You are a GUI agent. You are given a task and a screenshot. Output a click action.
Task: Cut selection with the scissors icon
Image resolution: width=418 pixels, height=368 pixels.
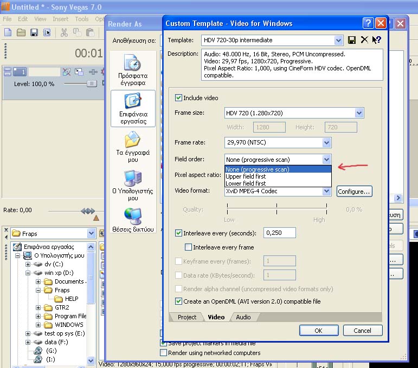click(x=64, y=32)
